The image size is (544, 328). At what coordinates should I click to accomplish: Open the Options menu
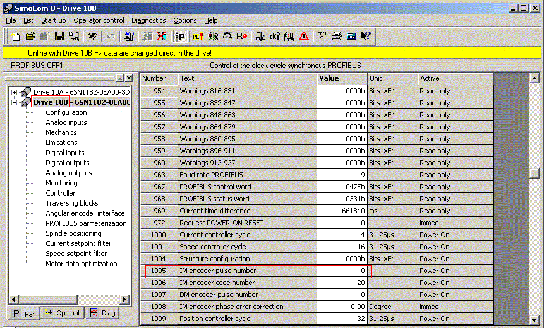[185, 20]
